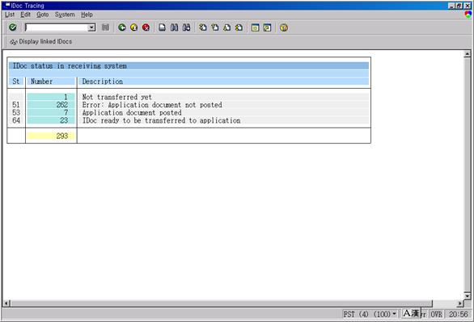Click the First page navigation icon
This screenshot has width=474, height=322.
203,27
